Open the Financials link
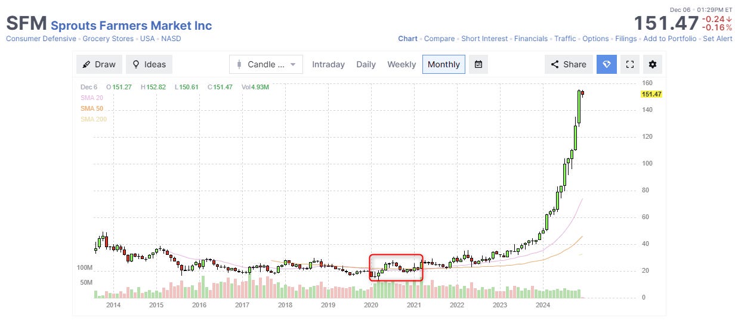 [x=531, y=39]
